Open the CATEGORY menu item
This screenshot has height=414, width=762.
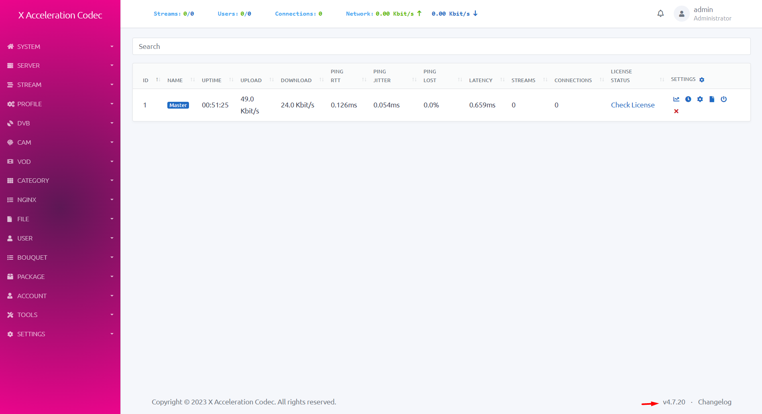60,181
